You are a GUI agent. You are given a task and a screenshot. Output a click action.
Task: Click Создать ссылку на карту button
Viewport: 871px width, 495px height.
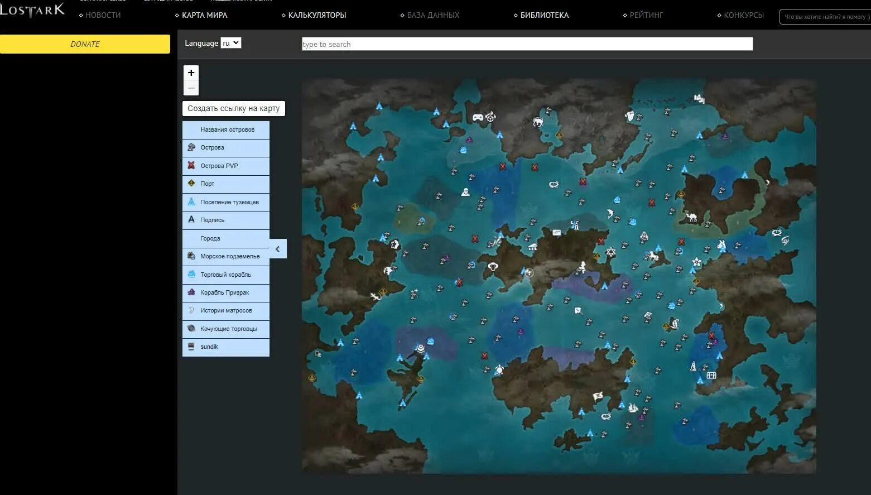click(234, 108)
